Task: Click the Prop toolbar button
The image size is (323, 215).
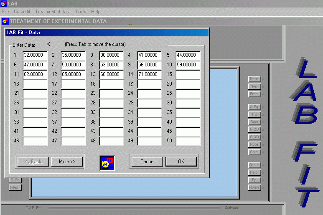Action: pos(254,94)
